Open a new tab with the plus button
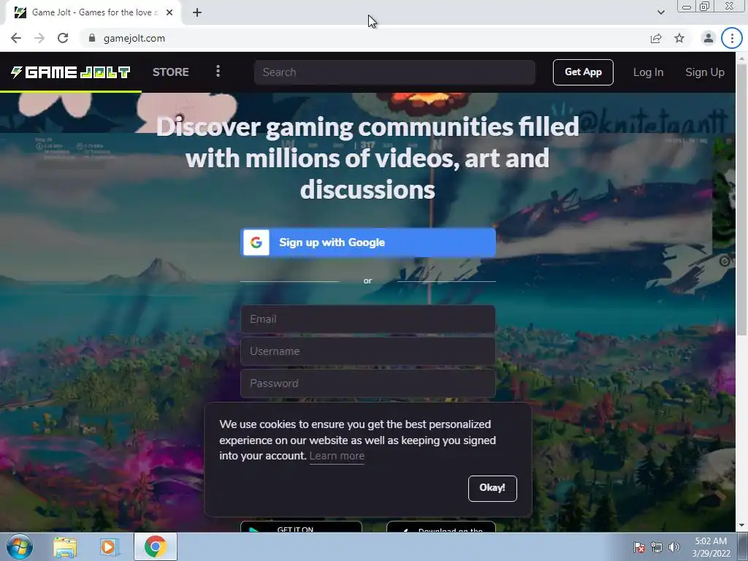Image resolution: width=748 pixels, height=561 pixels. point(197,12)
